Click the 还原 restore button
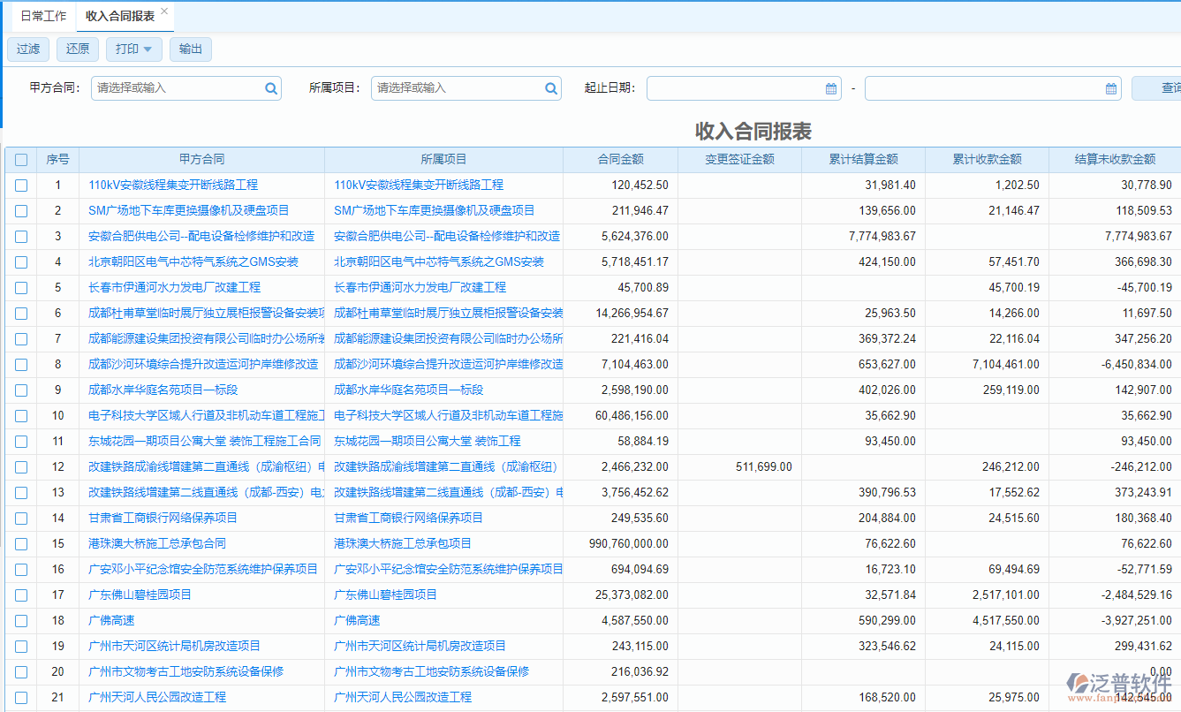This screenshot has height=712, width=1181. (77, 49)
